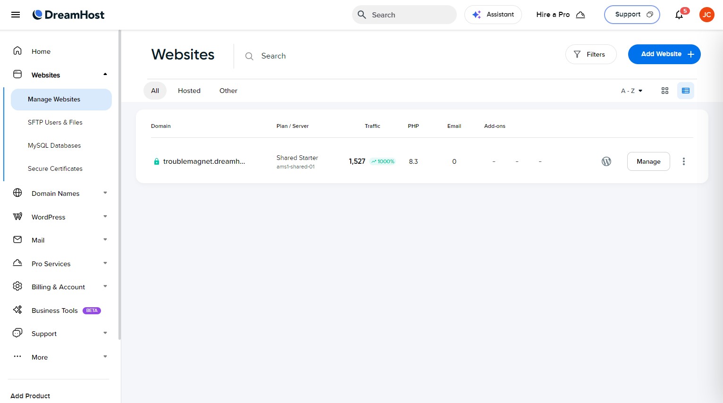723x403 pixels.
Task: Click the Websites sidebar icon
Action: (x=17, y=74)
